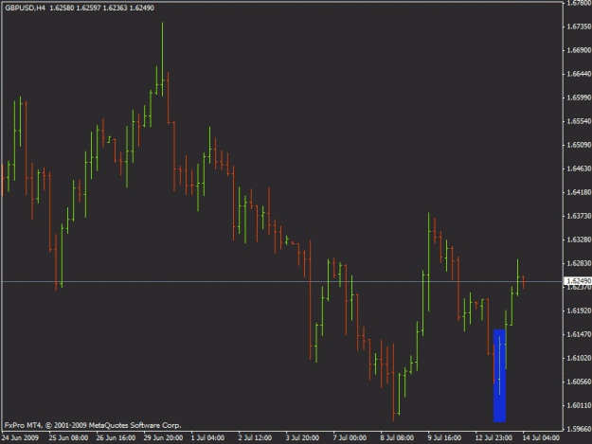Screen dimensions: 592x444
Task: Select the 1.62830 price level label
Action: click(x=579, y=264)
